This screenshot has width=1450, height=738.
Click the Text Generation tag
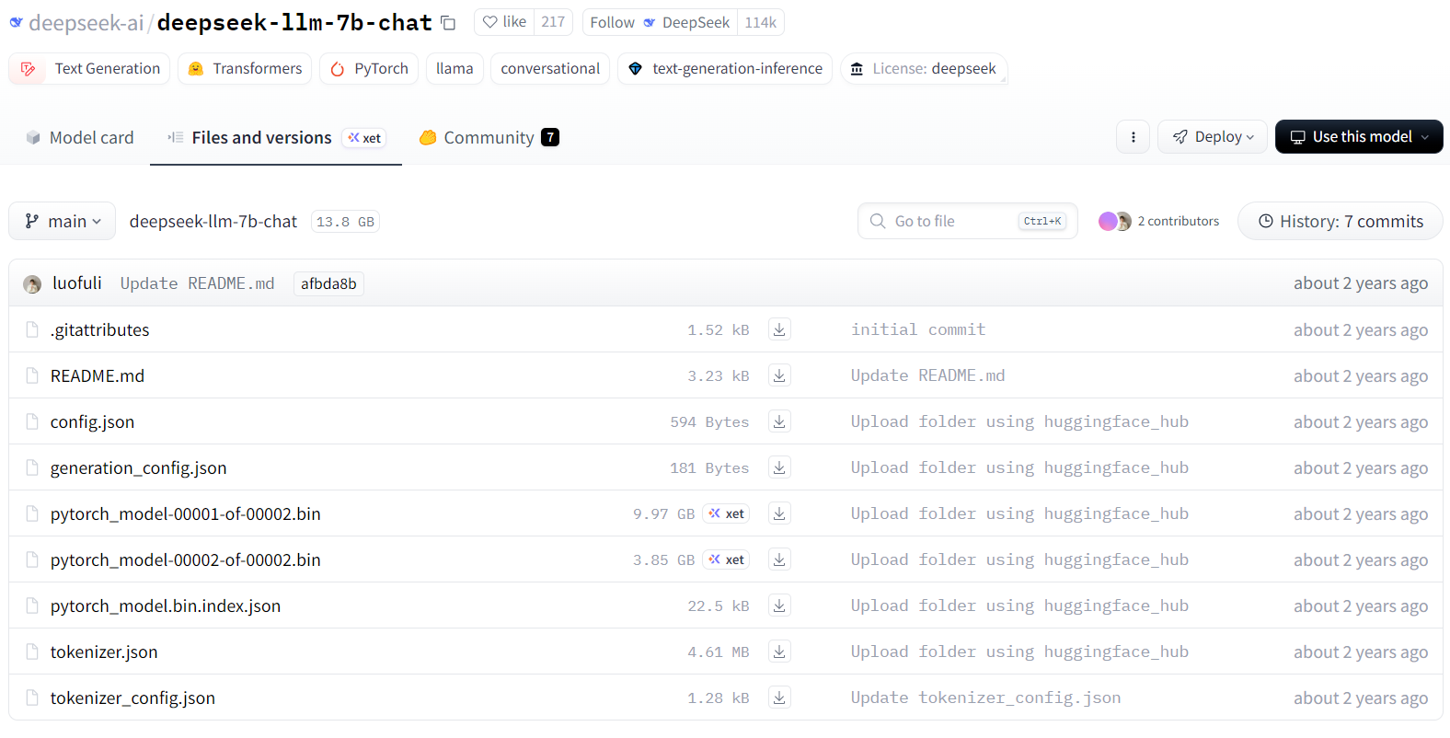point(90,68)
